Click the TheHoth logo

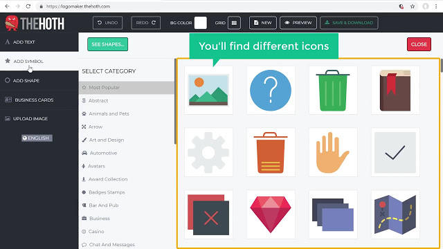pos(35,23)
